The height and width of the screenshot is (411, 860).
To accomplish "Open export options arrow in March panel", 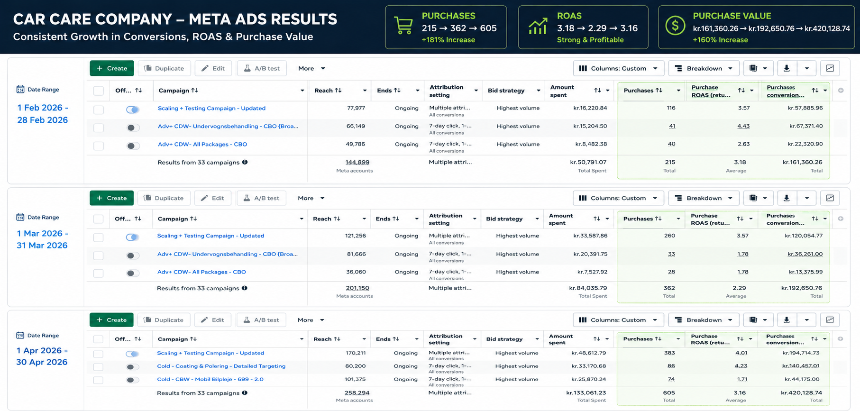I will click(x=807, y=198).
